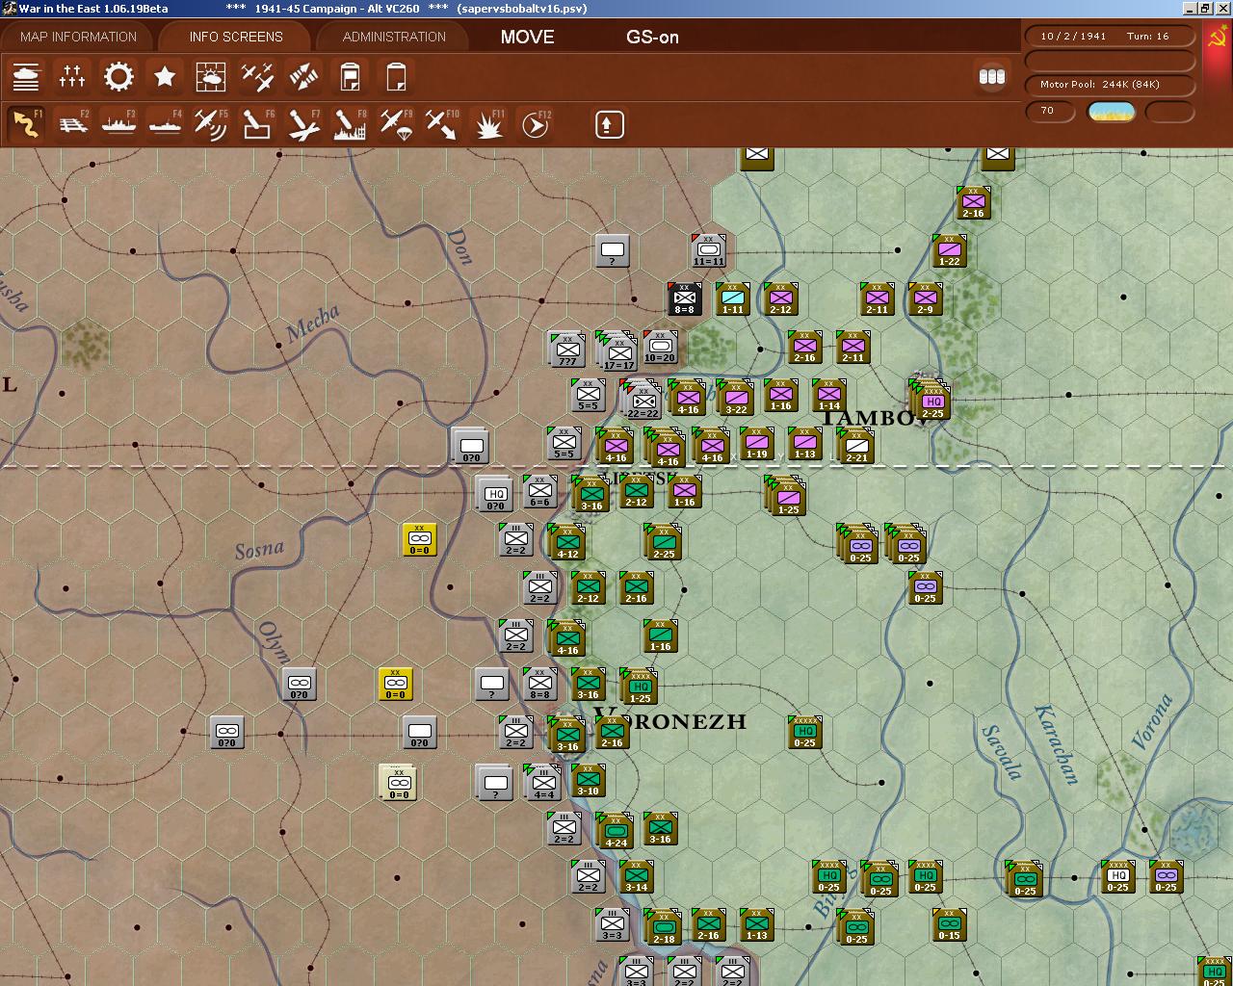
Task: Select the F11 explosion icon
Action: (488, 124)
